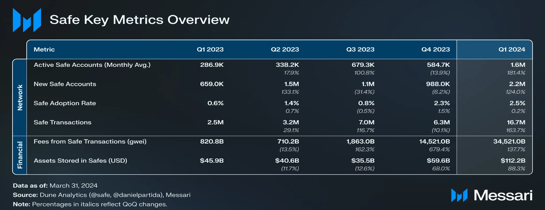Click the '(6.2%)' QoQ change
Screen dimensions: 545x210
coord(441,92)
